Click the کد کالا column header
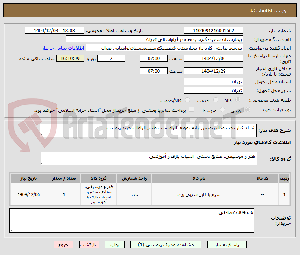The image size is (300, 255). point(262,178)
